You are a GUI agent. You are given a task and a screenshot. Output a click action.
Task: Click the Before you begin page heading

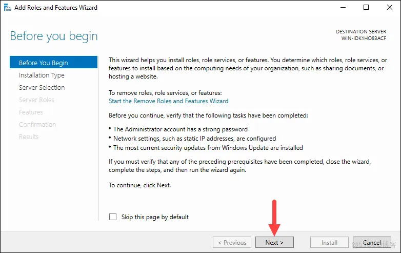click(54, 36)
